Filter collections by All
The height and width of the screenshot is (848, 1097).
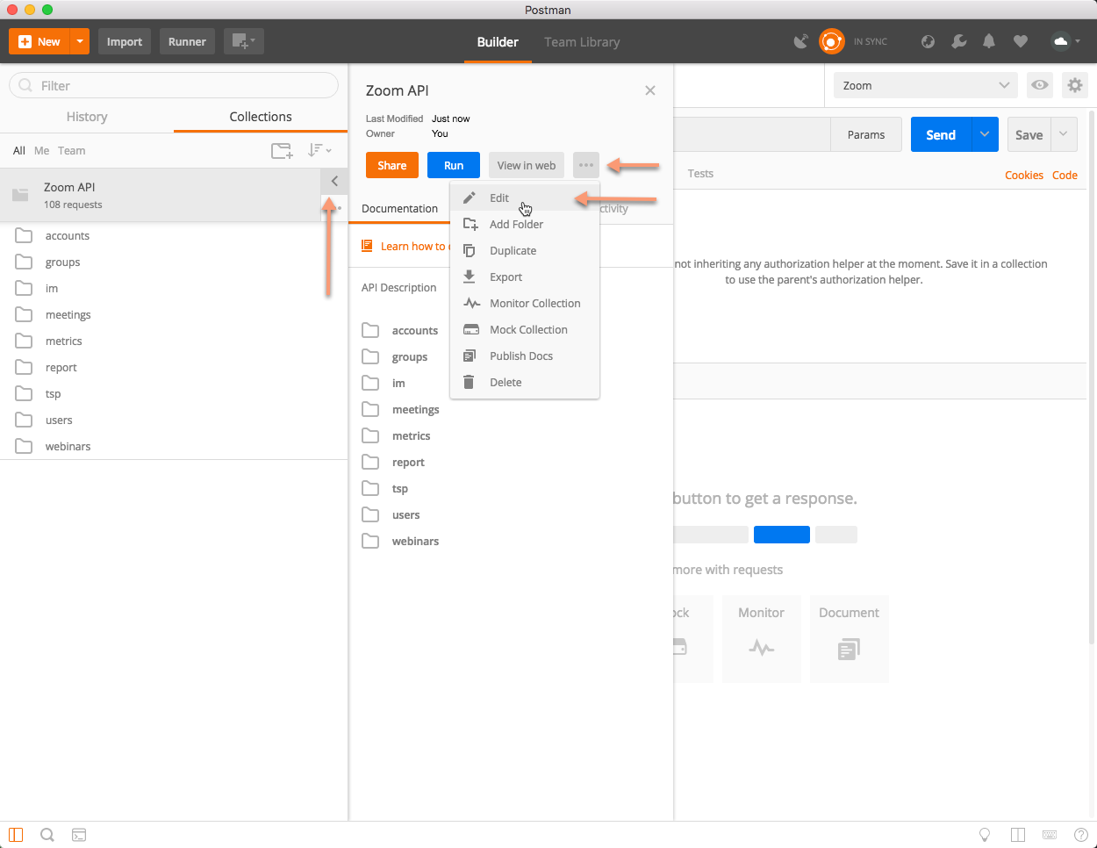pyautogui.click(x=19, y=151)
